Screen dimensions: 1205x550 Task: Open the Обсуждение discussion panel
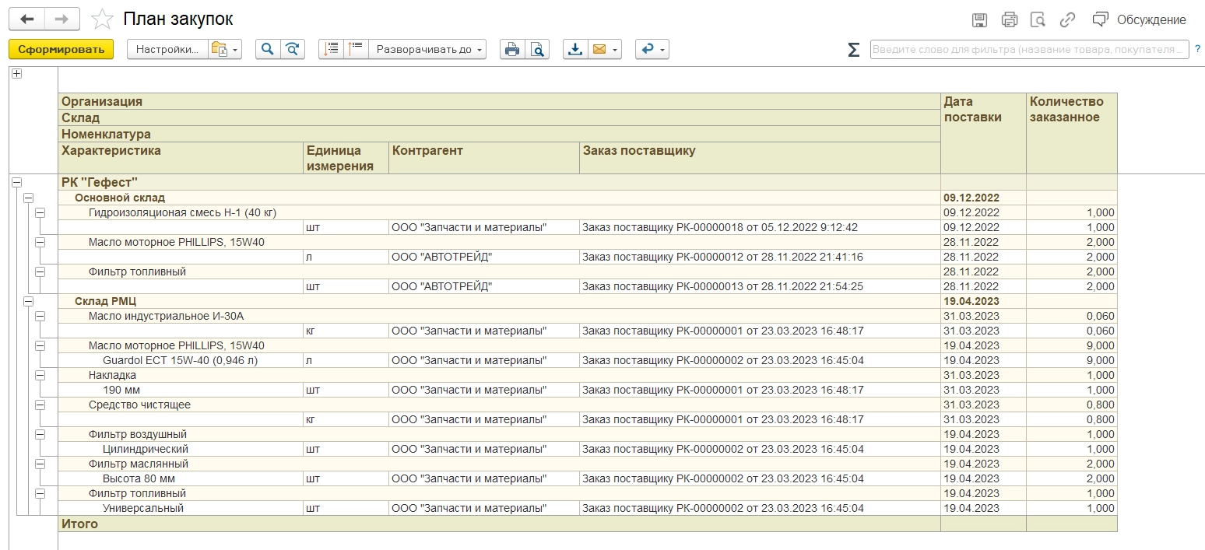tap(1140, 19)
